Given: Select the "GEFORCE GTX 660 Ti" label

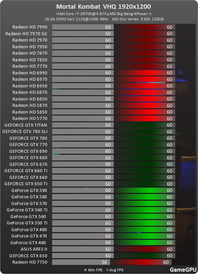Looking at the screenshot, I should 26,171.
